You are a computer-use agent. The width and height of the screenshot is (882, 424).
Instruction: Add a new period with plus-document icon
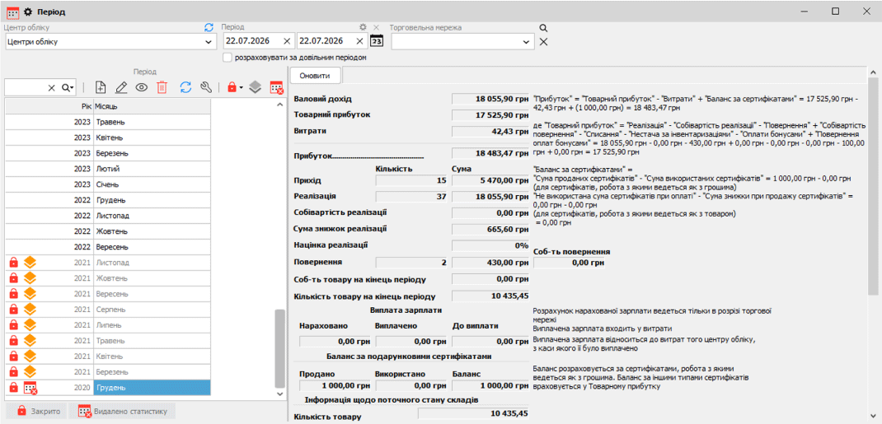(100, 87)
